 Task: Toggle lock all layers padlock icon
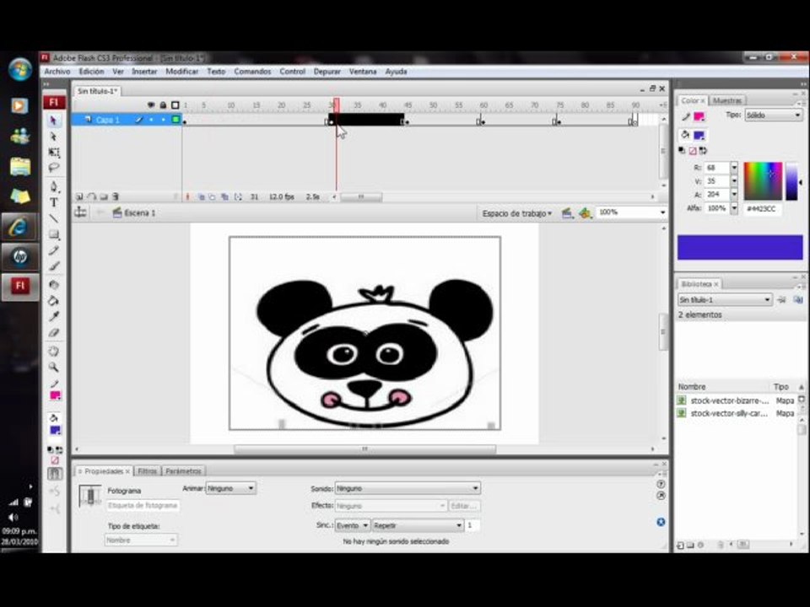pyautogui.click(x=163, y=105)
